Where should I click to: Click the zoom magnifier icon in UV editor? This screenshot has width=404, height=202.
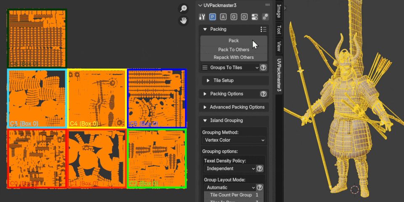click(x=183, y=8)
